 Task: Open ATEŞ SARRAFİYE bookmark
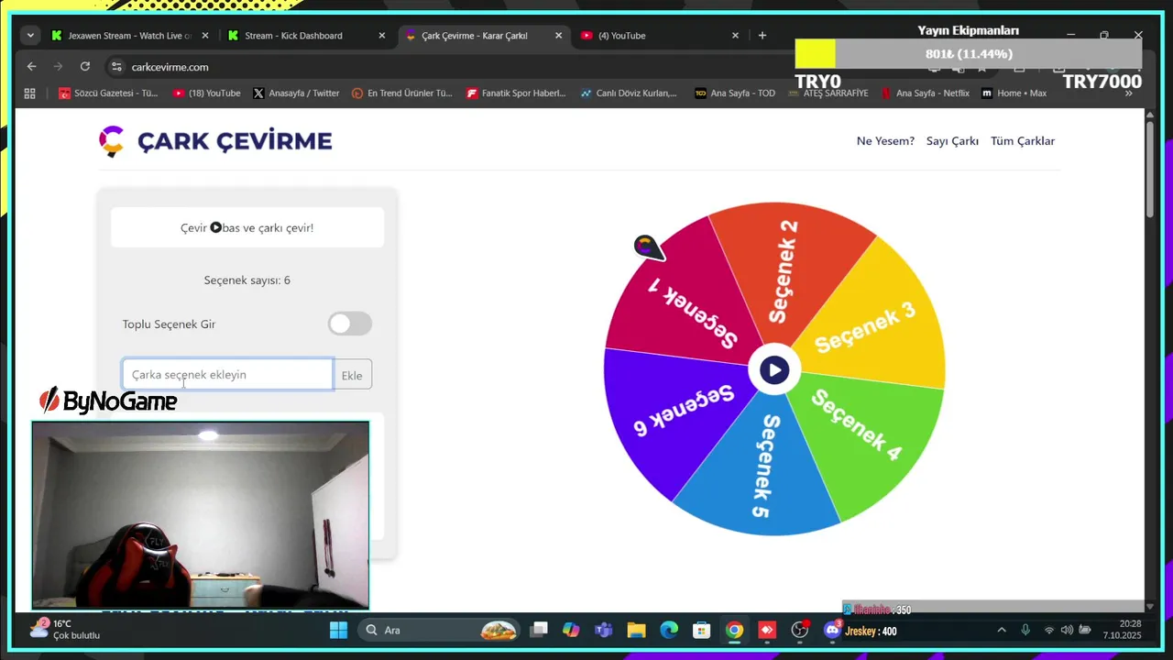pyautogui.click(x=828, y=93)
